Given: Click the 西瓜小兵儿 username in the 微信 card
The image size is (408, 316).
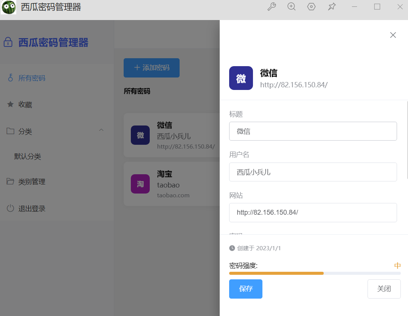Looking at the screenshot, I should 174,136.
